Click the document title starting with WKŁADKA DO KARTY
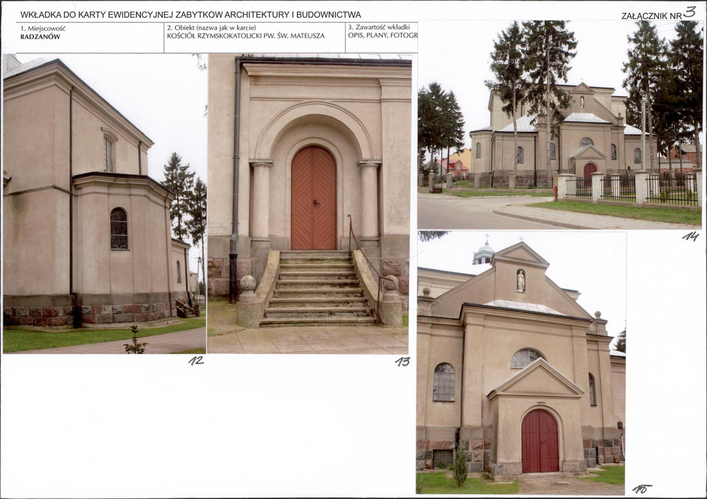Viewport: 707px width, 499px height. coord(190,15)
